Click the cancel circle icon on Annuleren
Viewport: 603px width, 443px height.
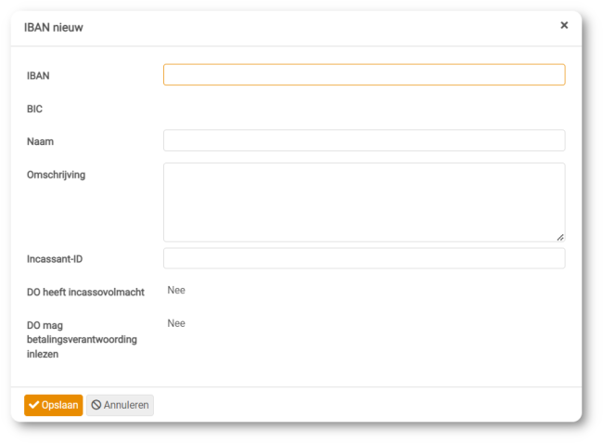[x=96, y=405]
